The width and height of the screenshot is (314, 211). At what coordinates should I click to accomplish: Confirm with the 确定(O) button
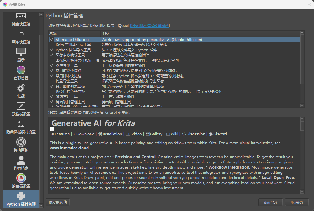[x=270, y=202]
